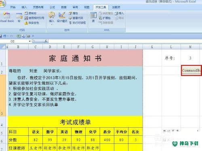Viewport: 202px width, 151px height.
Task: Open the Macros (宏) dialog
Action: coord(19,17)
